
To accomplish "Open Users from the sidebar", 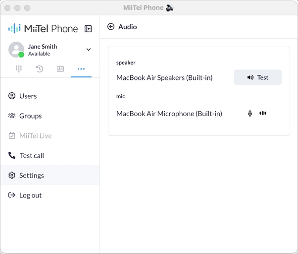I will point(28,96).
